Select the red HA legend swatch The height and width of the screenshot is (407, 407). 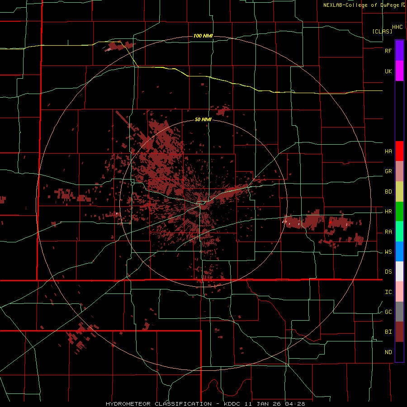pos(399,151)
